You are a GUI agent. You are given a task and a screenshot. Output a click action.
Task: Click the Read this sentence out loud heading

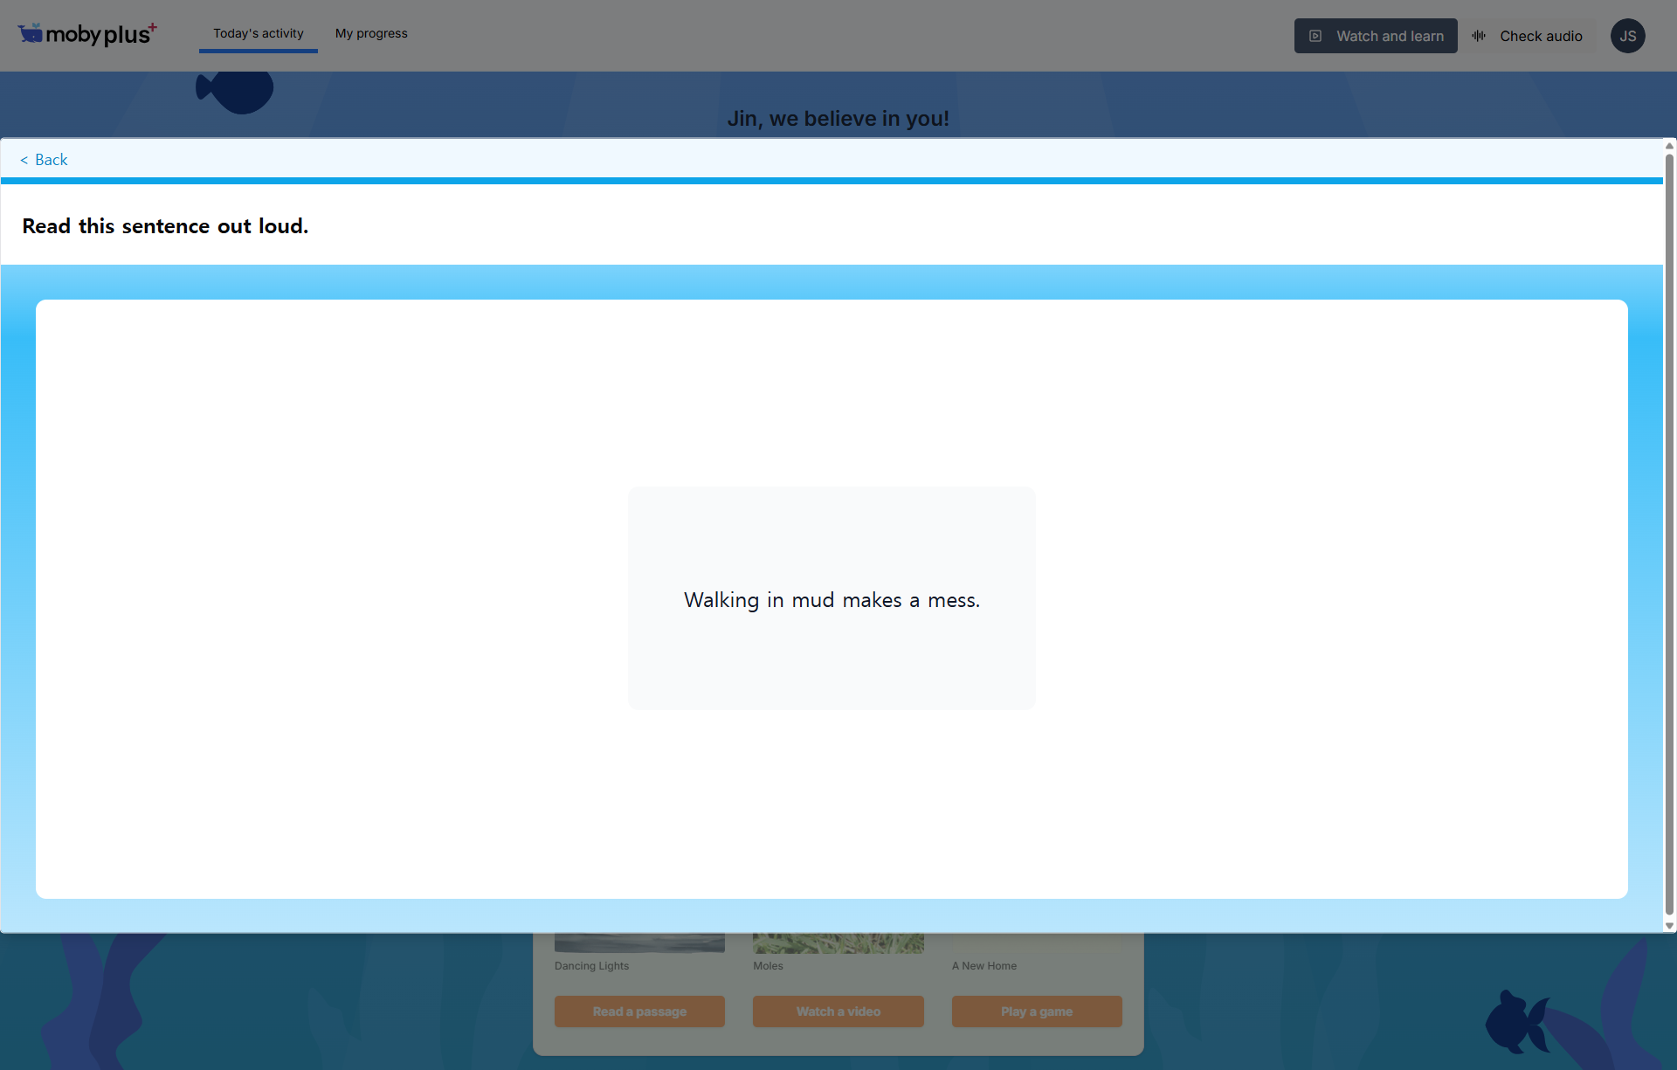click(x=165, y=226)
